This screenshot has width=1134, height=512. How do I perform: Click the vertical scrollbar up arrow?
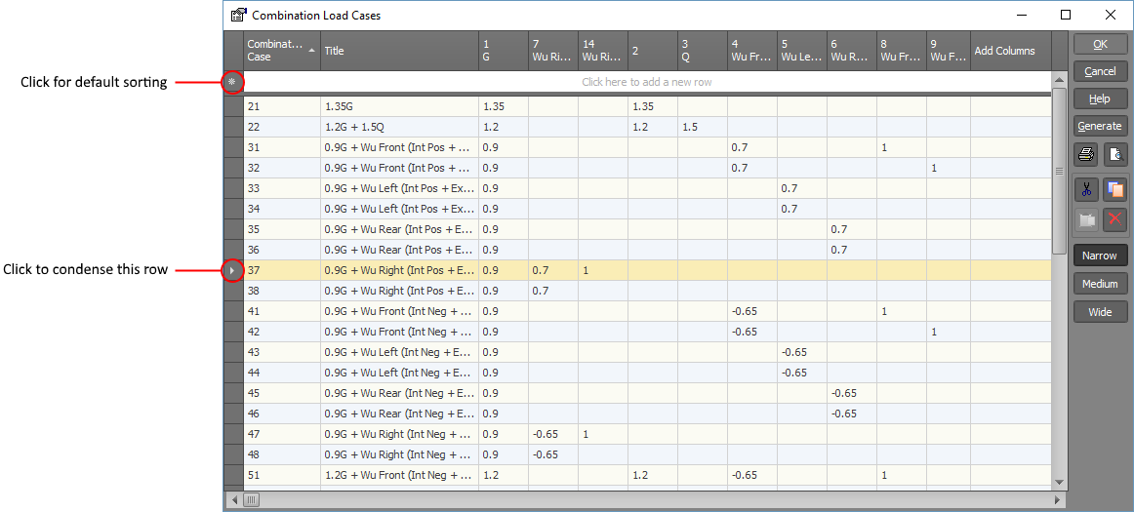click(x=1060, y=79)
